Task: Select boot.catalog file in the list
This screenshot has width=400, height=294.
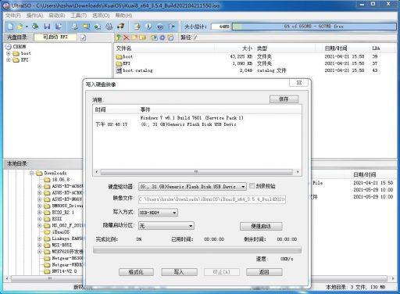Action: tap(134, 70)
